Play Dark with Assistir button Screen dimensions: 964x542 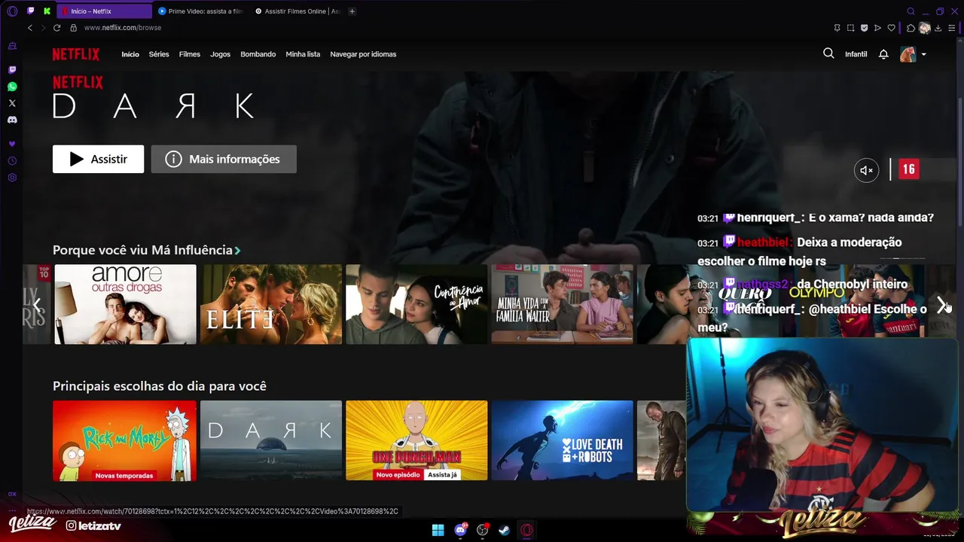(x=98, y=159)
